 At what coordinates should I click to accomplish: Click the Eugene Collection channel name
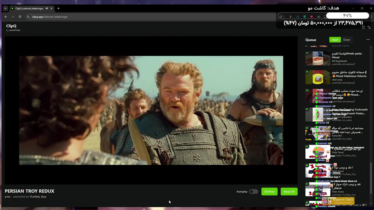(342, 117)
